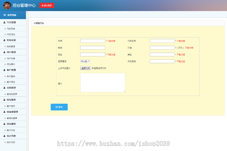Image resolution: width=227 pixels, height=151 pixels.
Task: Click arrow icon beside 统计月报
Action: [5, 142]
